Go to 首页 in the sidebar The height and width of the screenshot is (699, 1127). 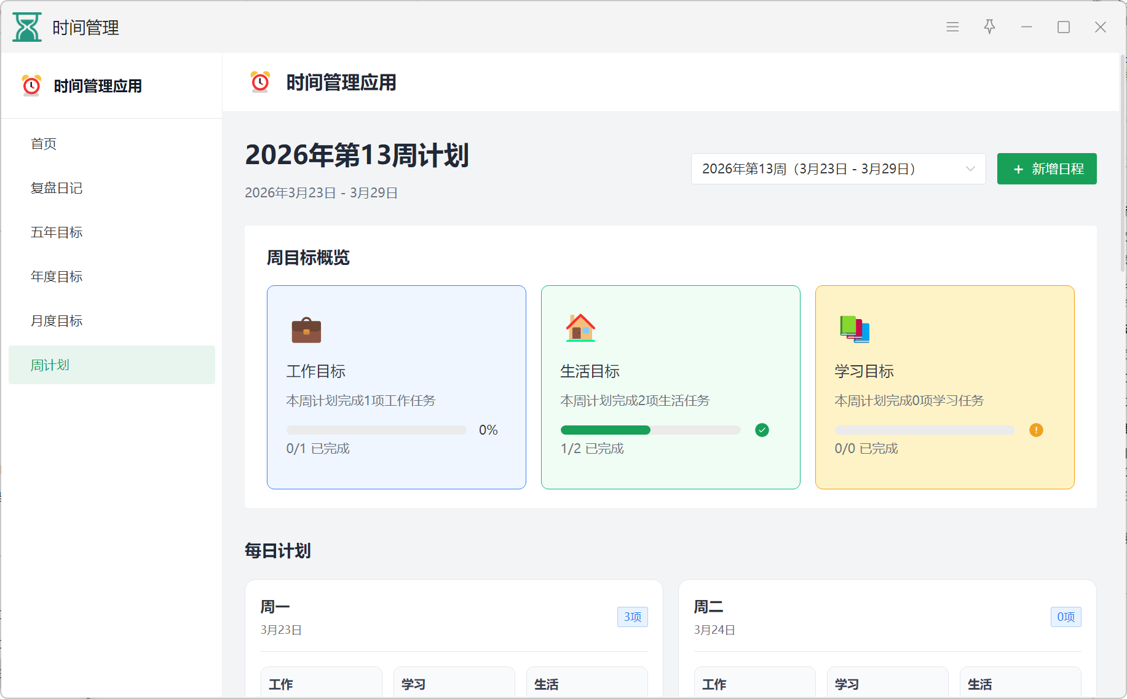(44, 144)
